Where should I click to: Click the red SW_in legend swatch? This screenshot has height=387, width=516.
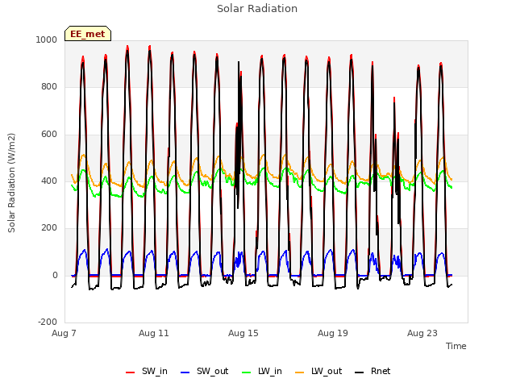click(131, 372)
